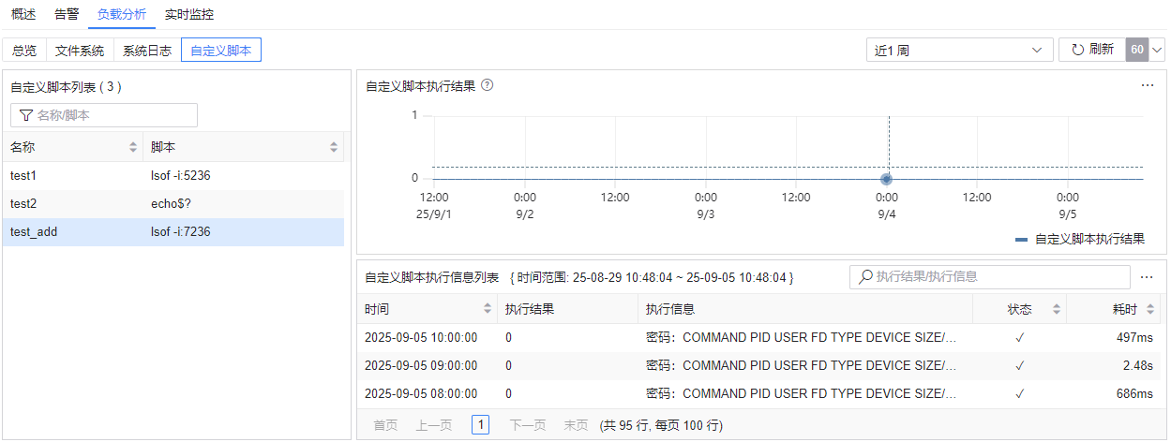Toggle the 自定义脚本执行结果 chart legend
The width and height of the screenshot is (1171, 442).
(x=1080, y=239)
